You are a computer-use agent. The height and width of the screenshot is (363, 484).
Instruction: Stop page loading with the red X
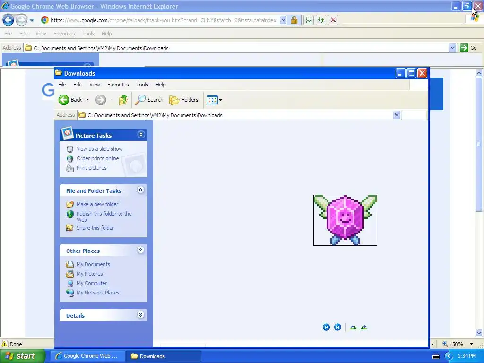pyautogui.click(x=333, y=20)
